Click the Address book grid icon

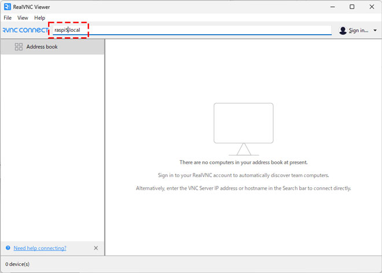pyautogui.click(x=19, y=47)
